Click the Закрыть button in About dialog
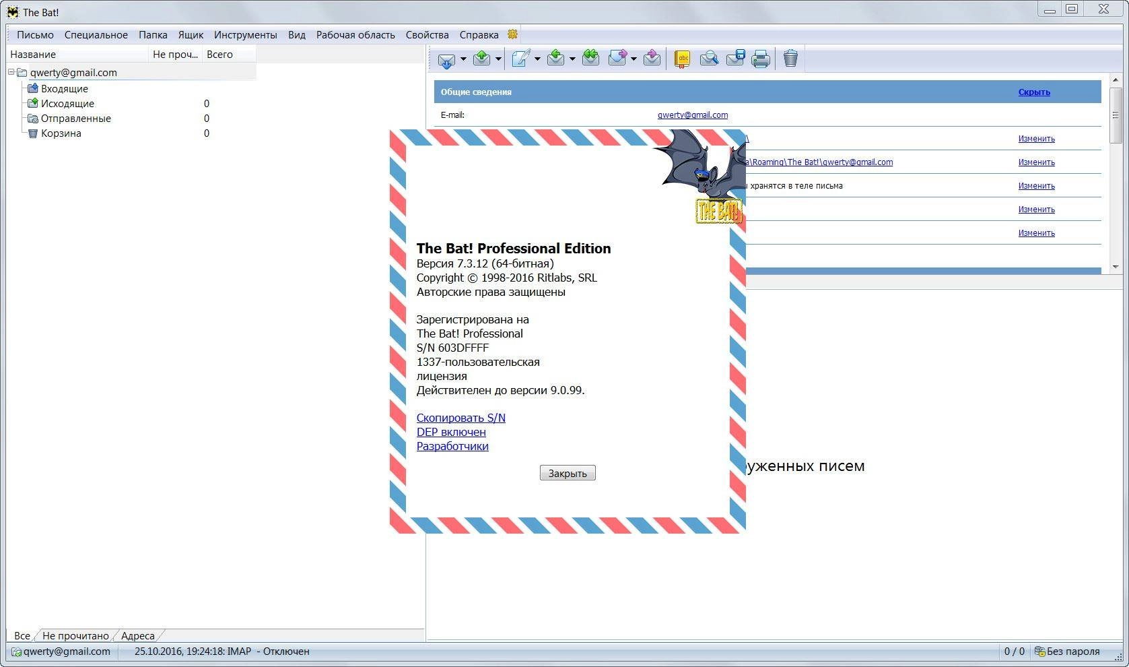 pyautogui.click(x=568, y=473)
